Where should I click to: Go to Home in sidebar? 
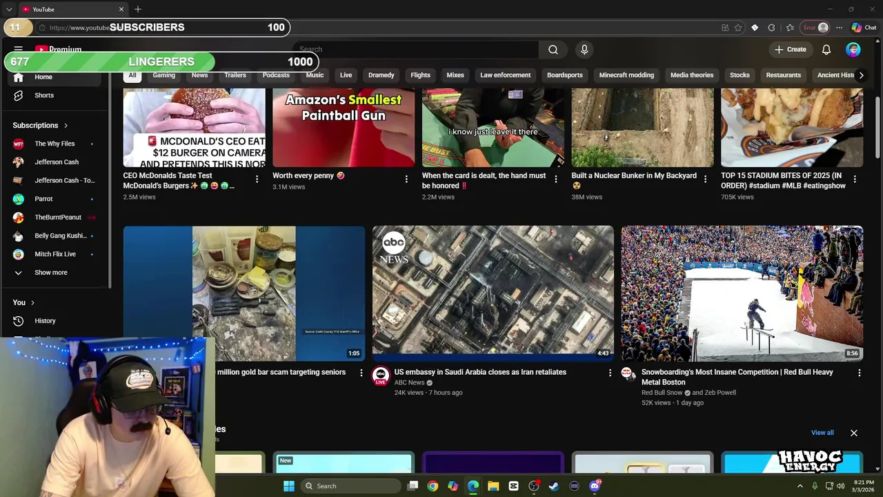click(55, 77)
